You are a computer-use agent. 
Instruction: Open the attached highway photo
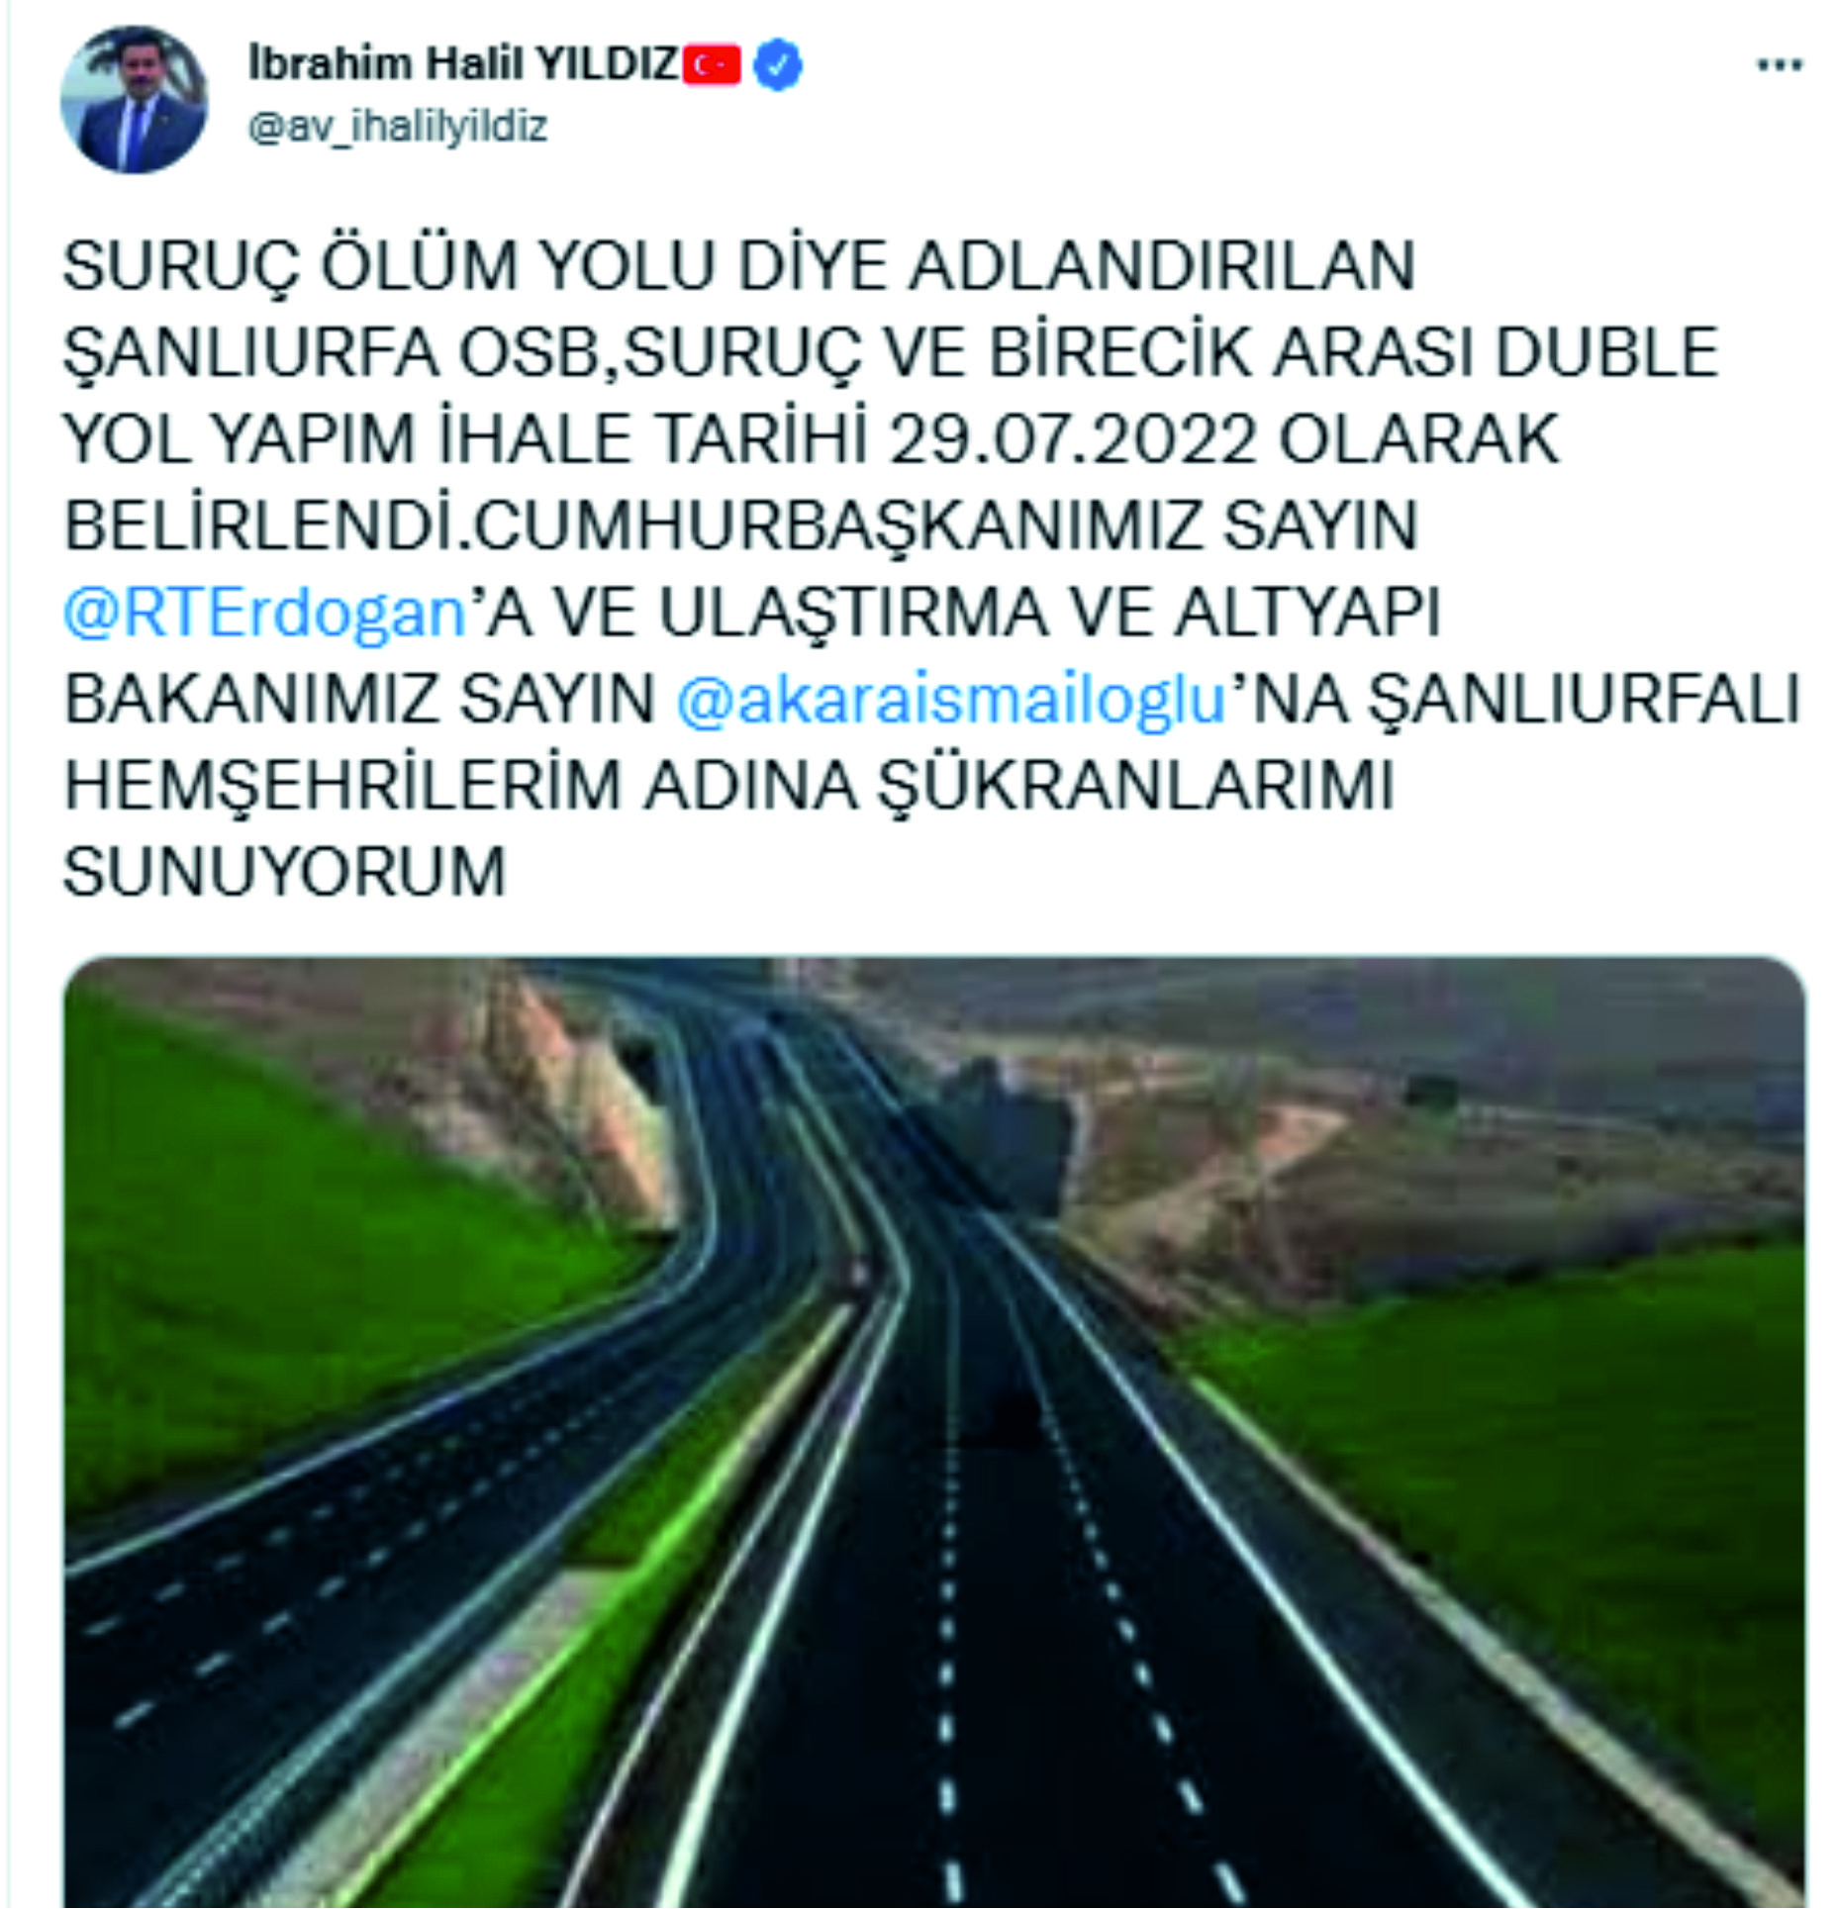point(934,1431)
